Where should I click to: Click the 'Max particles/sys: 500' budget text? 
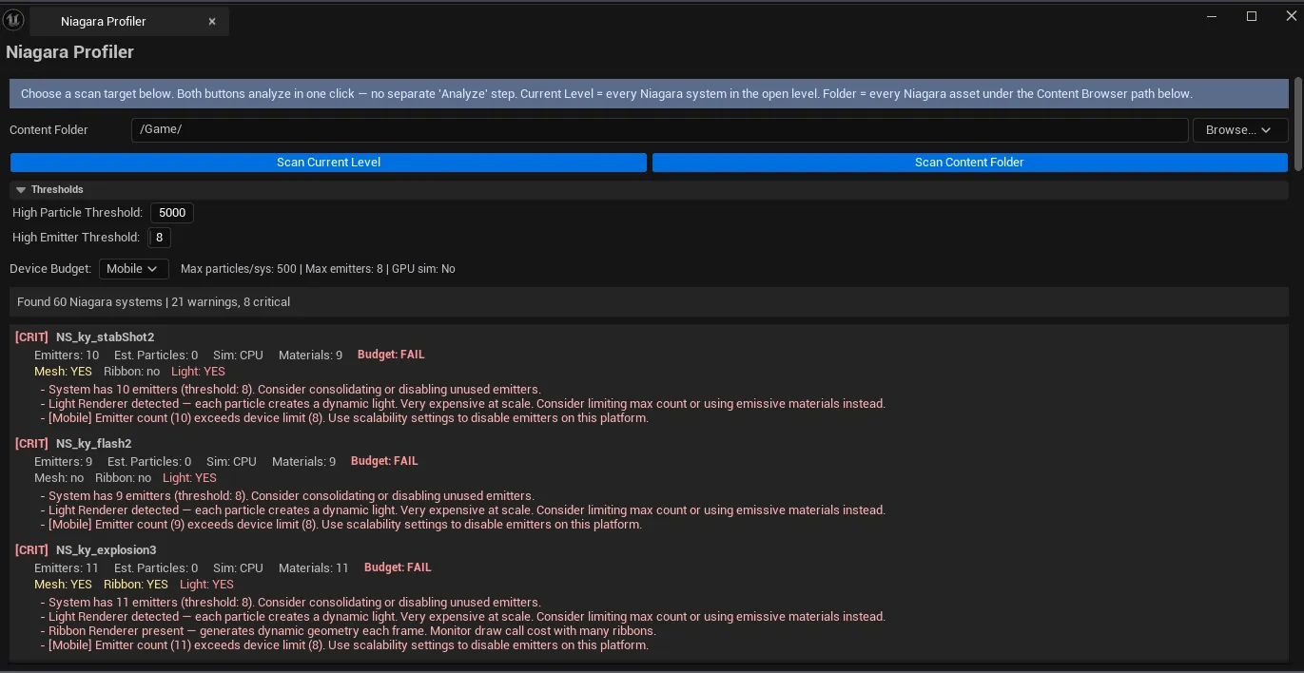coord(239,269)
